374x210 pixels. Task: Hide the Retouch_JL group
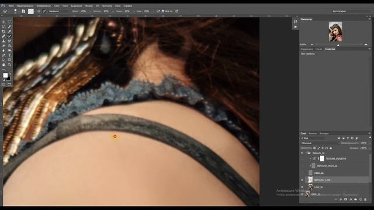click(302, 153)
